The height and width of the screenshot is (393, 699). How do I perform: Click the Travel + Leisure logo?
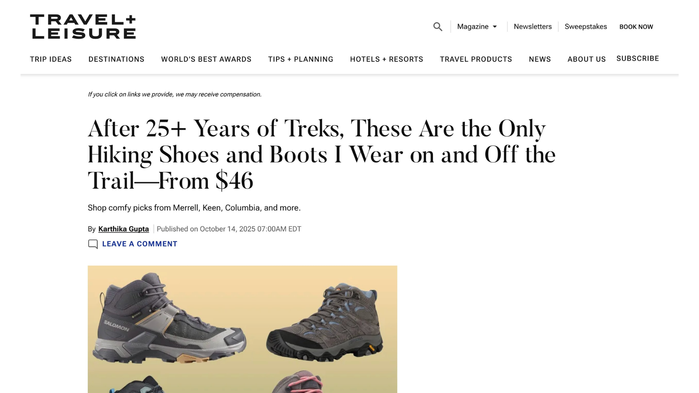tap(83, 27)
